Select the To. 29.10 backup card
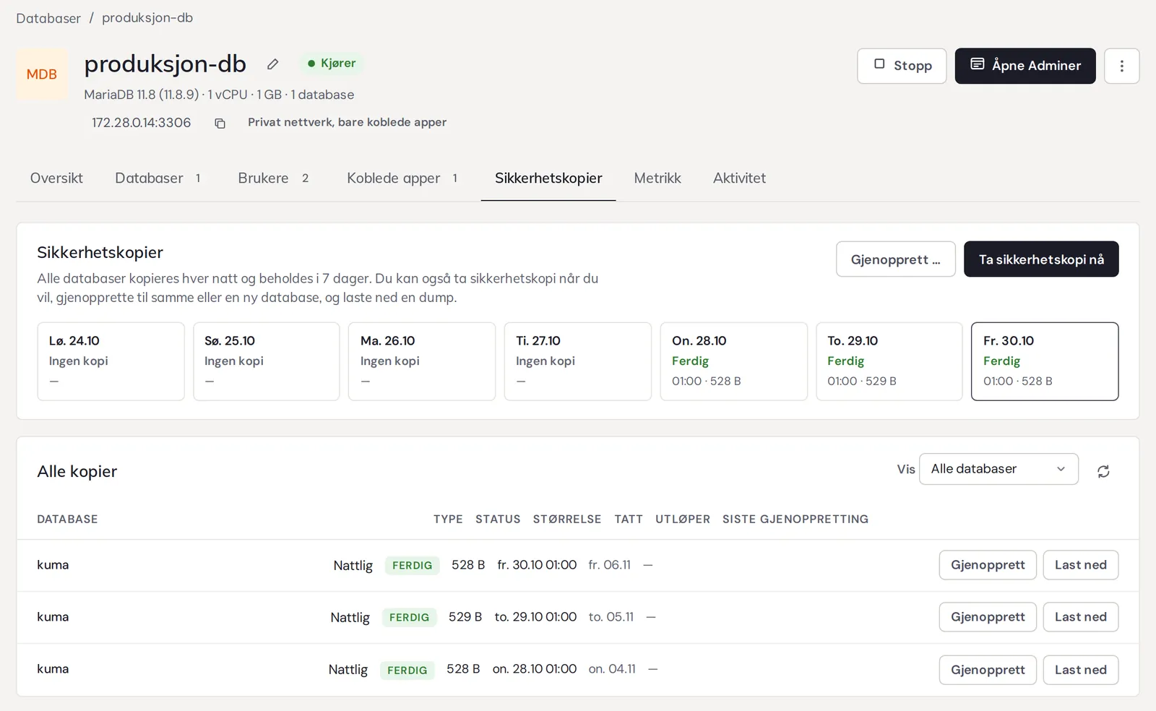Image resolution: width=1156 pixels, height=711 pixels. coord(889,361)
